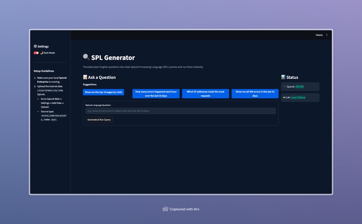The height and width of the screenshot is (224, 362).
Task: Click the 'access_combined_wcookie' source type text
Action: (x=53, y=118)
